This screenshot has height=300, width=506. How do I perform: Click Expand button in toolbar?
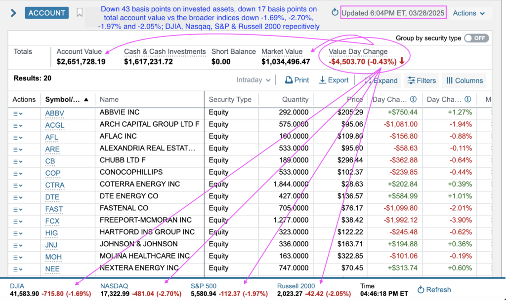point(381,80)
